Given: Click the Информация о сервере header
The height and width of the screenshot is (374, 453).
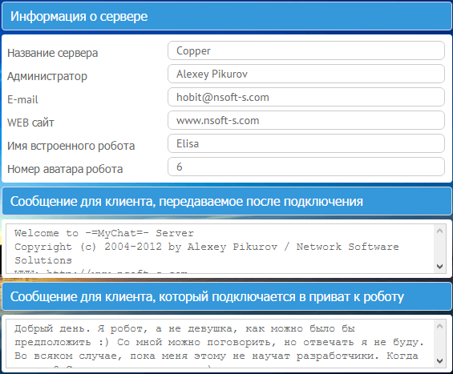Looking at the screenshot, I should [x=227, y=17].
